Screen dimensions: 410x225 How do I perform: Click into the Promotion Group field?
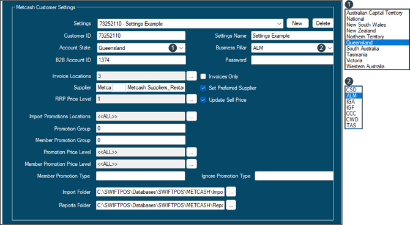pyautogui.click(x=141, y=129)
